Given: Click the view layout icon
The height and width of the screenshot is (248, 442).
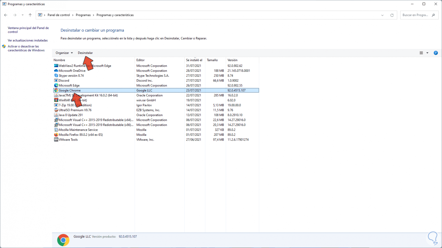Looking at the screenshot, I should click(421, 53).
